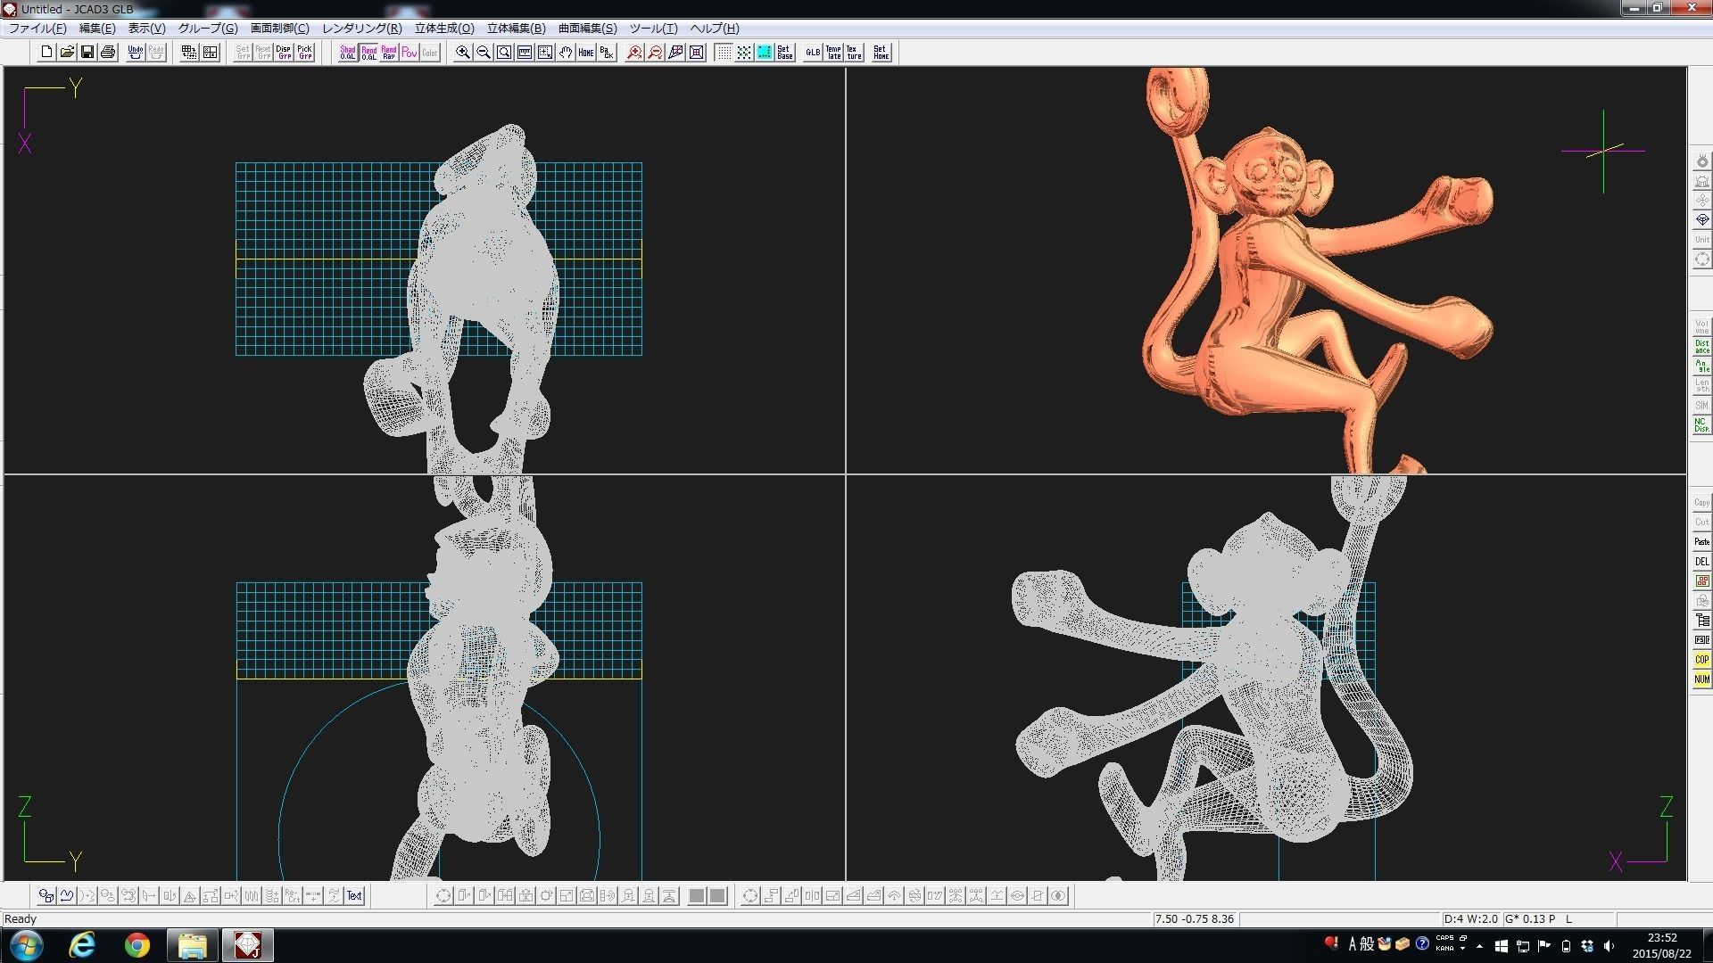This screenshot has height=963, width=1713.
Task: Click the Distance measure button in right sidebar
Action: 1702,346
